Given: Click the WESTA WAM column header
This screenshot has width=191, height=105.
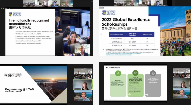Looking at the screenshot, I should (147, 34).
